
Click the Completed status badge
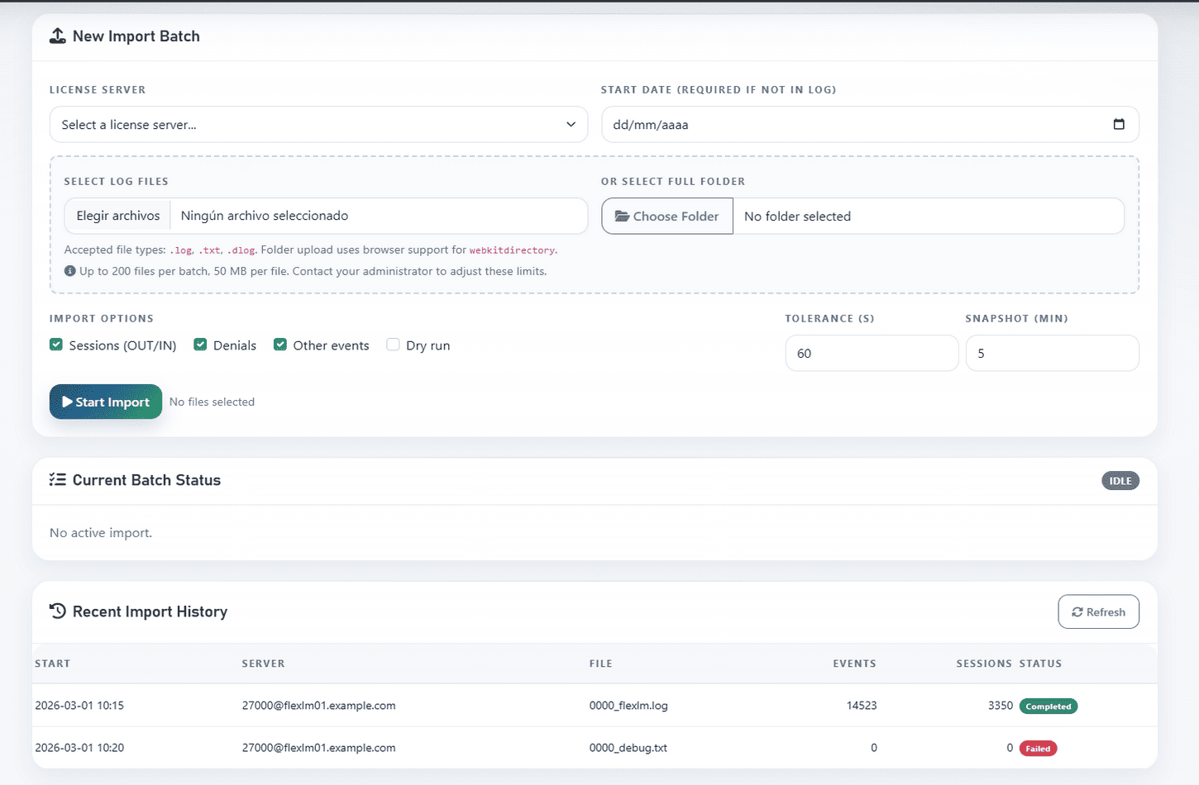(1049, 706)
